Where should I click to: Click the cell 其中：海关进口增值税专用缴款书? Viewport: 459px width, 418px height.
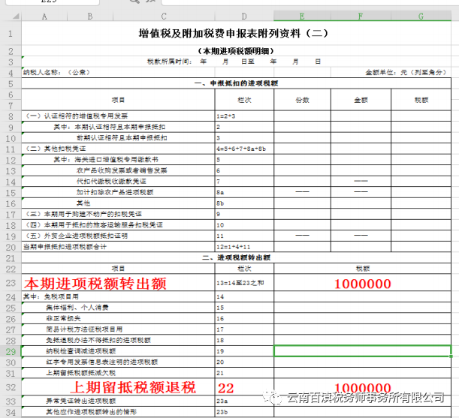coord(118,160)
